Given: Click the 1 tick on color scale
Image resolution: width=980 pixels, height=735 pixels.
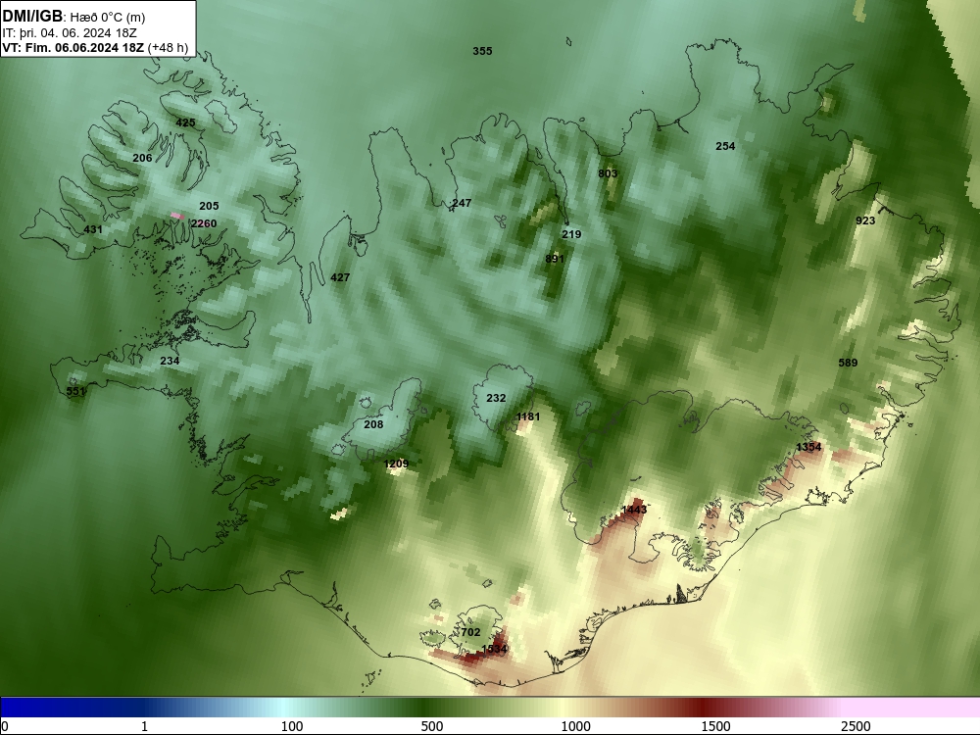Looking at the screenshot, I should (144, 726).
